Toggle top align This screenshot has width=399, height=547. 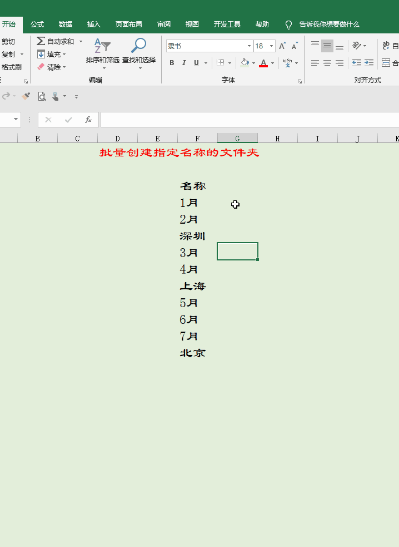tap(315, 46)
